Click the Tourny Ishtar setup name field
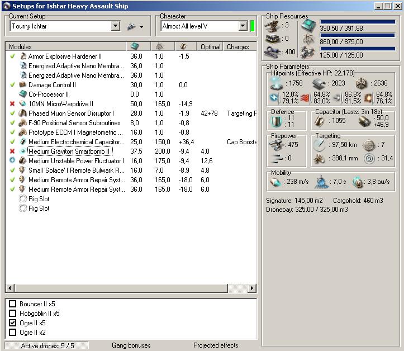This screenshot has width=404, height=351. point(61,26)
